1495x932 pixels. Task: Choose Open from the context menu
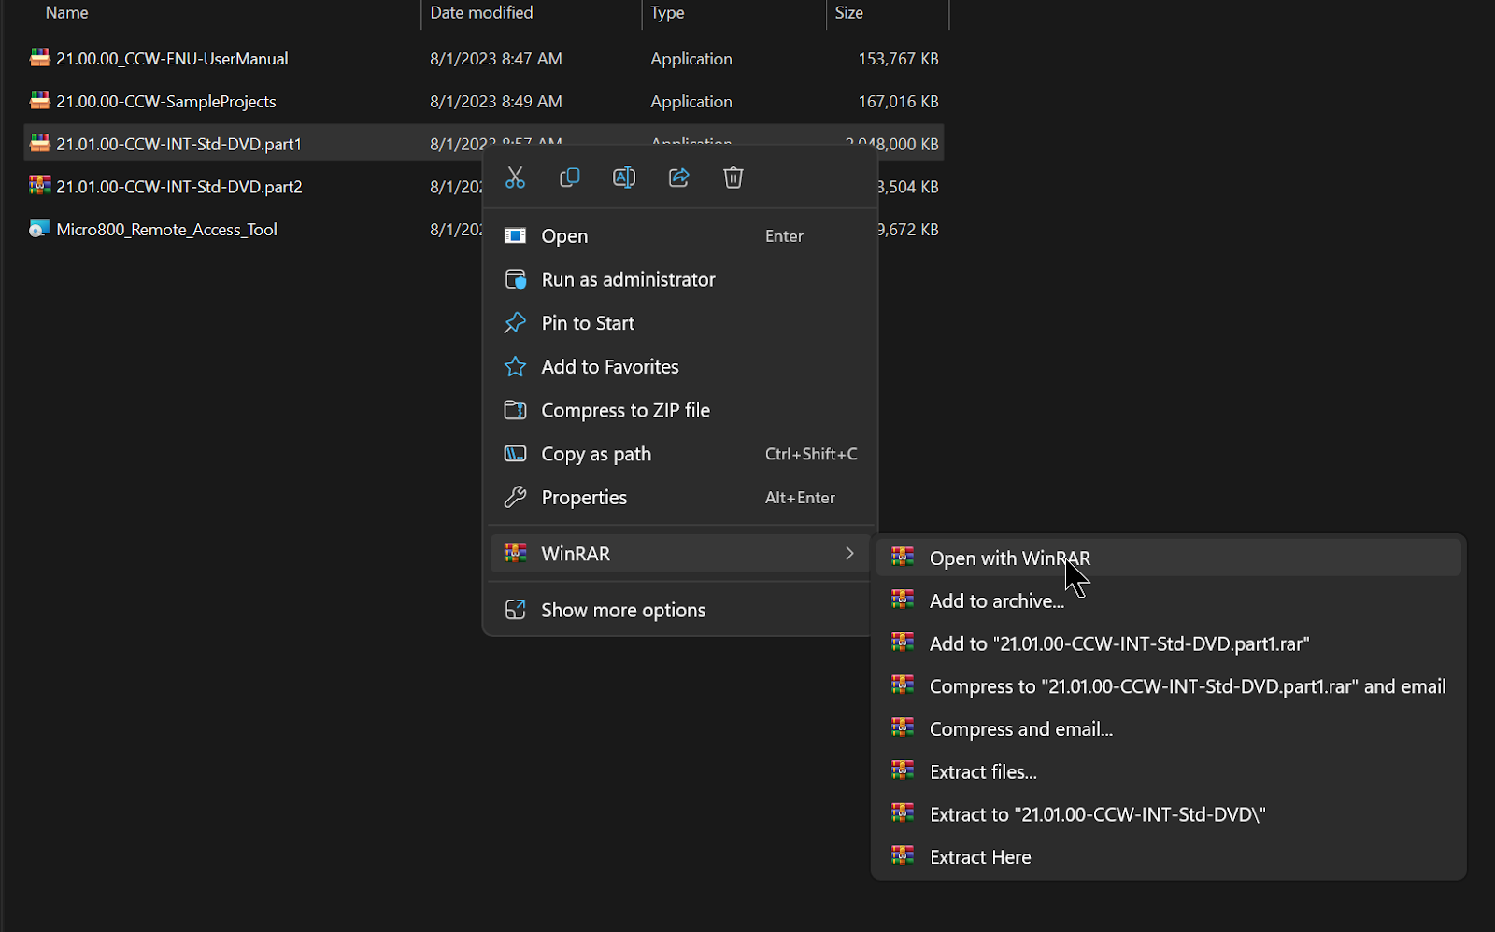coord(680,236)
